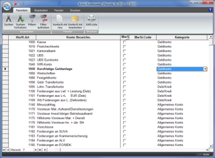Switch to the Drucken tab
This screenshot has height=158, width=215.
(x=75, y=10)
